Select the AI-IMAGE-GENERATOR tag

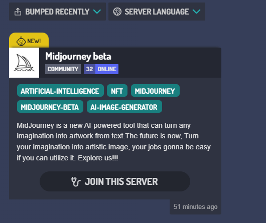point(124,107)
